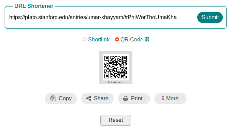Open the More options menu

170,99
